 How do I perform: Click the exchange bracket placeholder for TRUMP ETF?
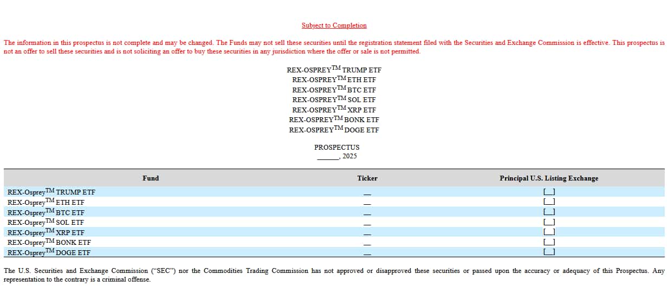pyautogui.click(x=549, y=192)
